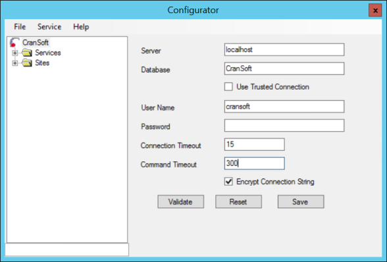Click the Command Timeout label
The height and width of the screenshot is (262, 387).
tap(168, 165)
